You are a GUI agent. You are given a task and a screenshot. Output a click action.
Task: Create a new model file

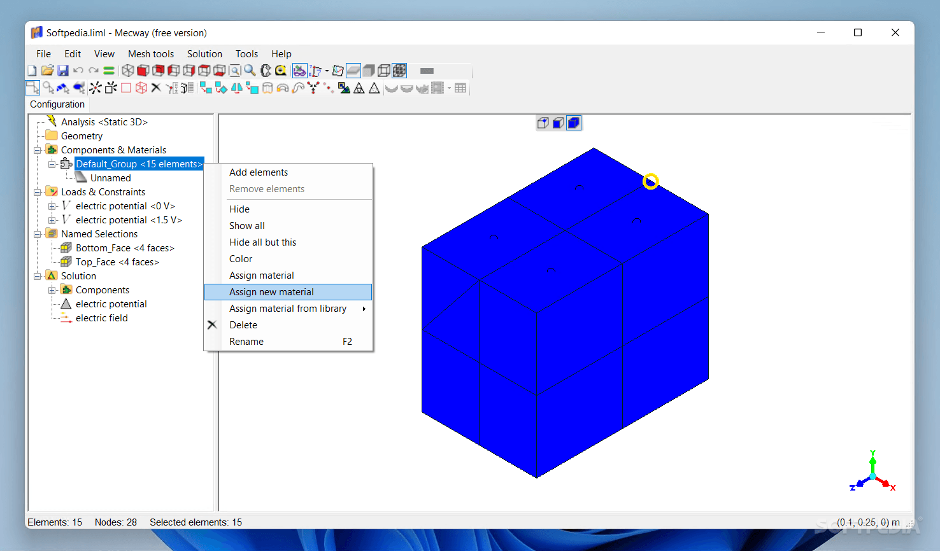point(32,70)
